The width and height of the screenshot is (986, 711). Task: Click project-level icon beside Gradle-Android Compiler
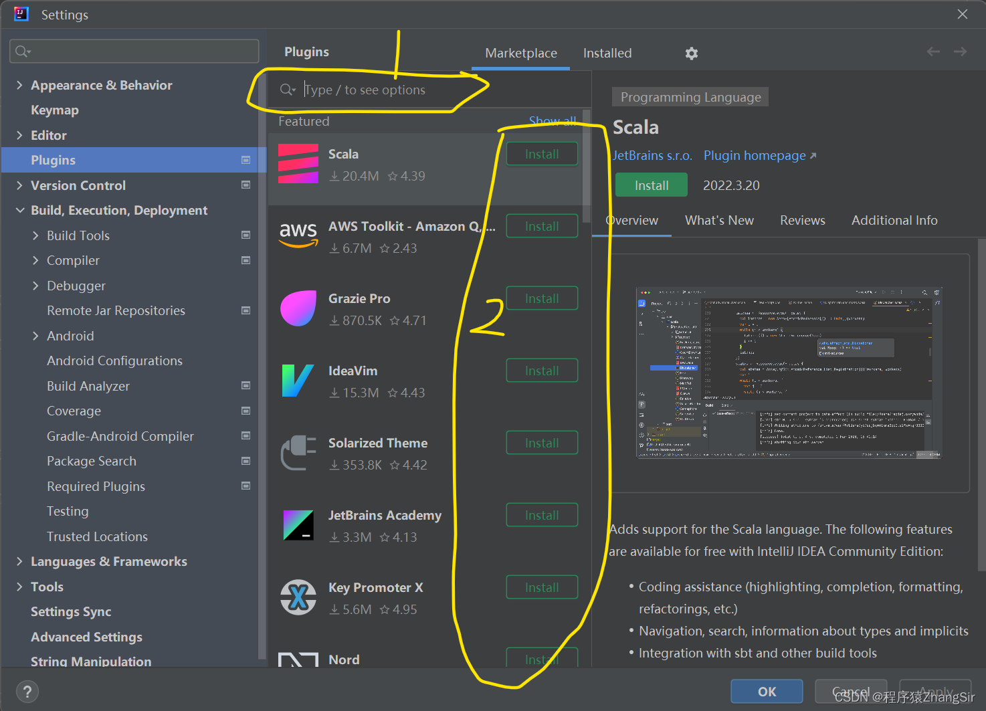click(x=245, y=435)
